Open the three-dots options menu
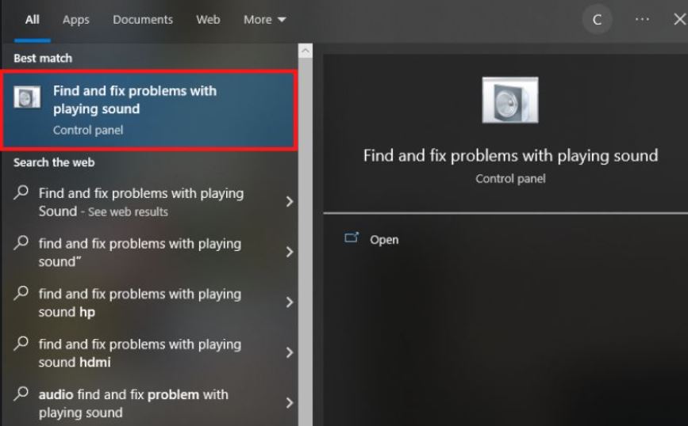Image resolution: width=688 pixels, height=426 pixels. click(642, 19)
